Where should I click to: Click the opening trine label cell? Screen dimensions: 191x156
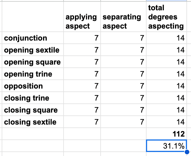coord(33,74)
